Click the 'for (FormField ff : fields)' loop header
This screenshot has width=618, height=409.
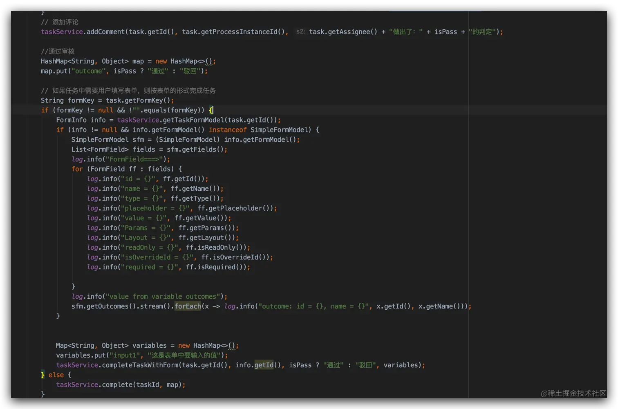127,169
